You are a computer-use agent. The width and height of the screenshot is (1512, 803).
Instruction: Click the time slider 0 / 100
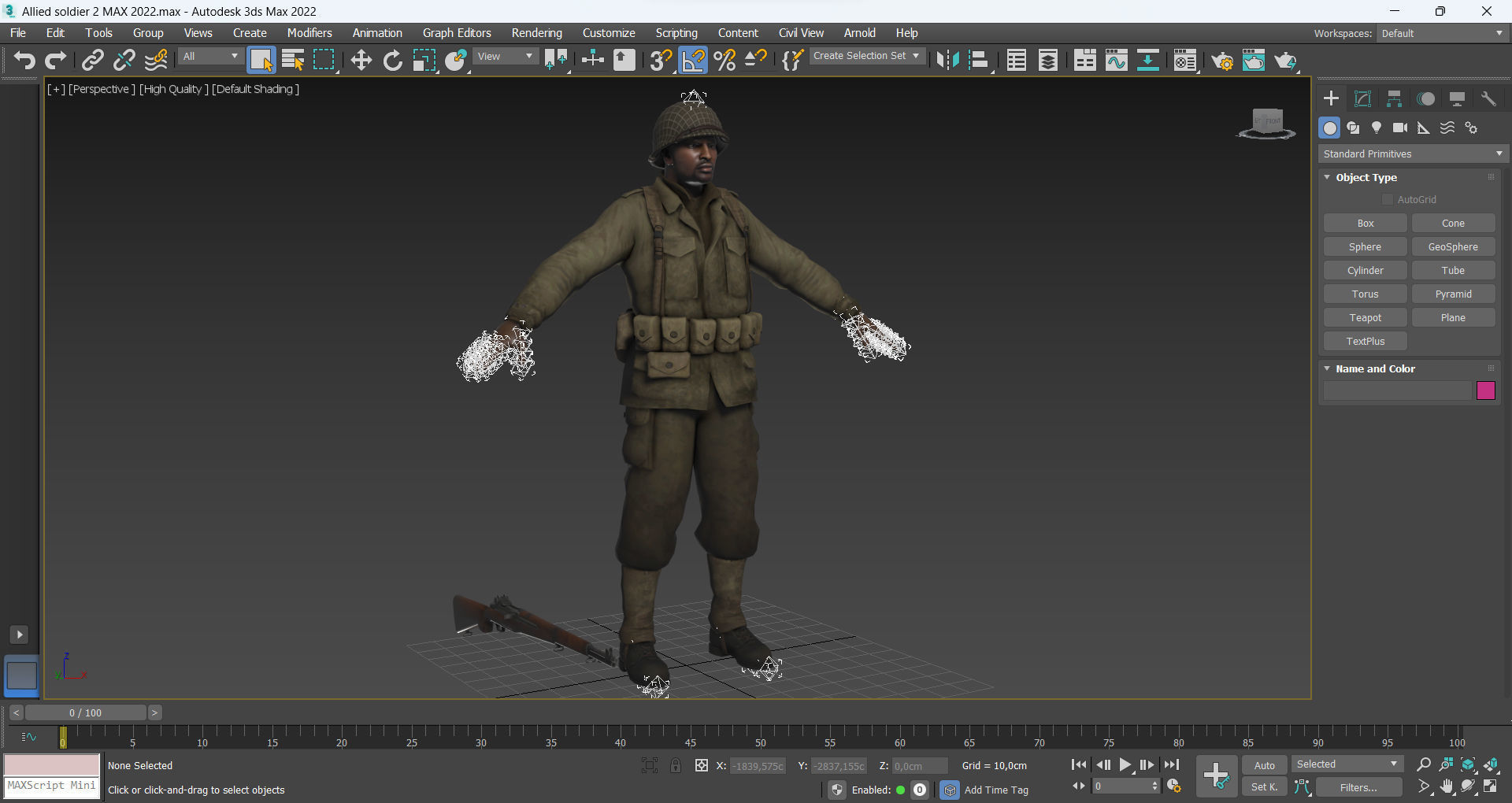85,713
